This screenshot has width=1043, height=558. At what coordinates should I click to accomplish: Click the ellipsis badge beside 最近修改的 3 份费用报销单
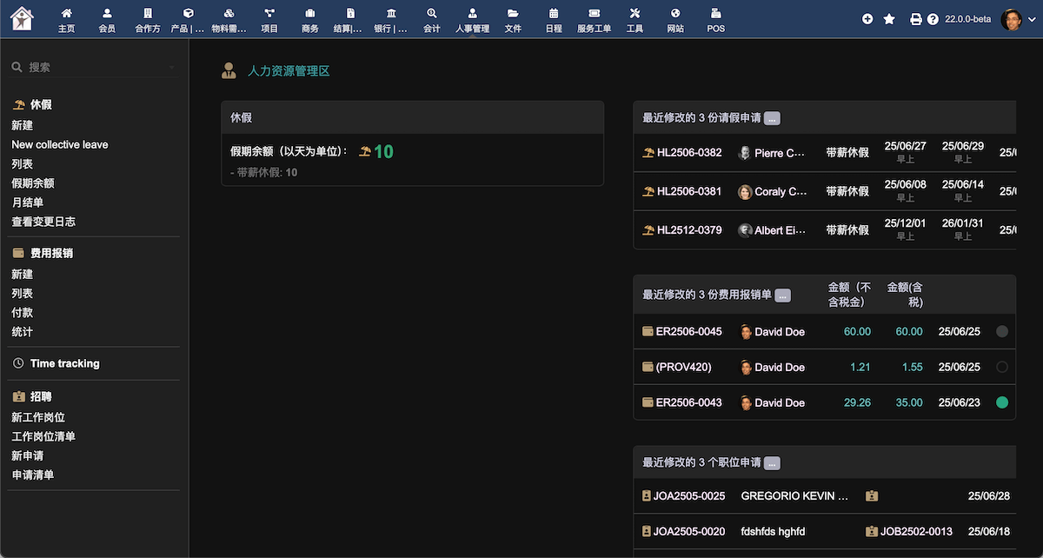782,295
